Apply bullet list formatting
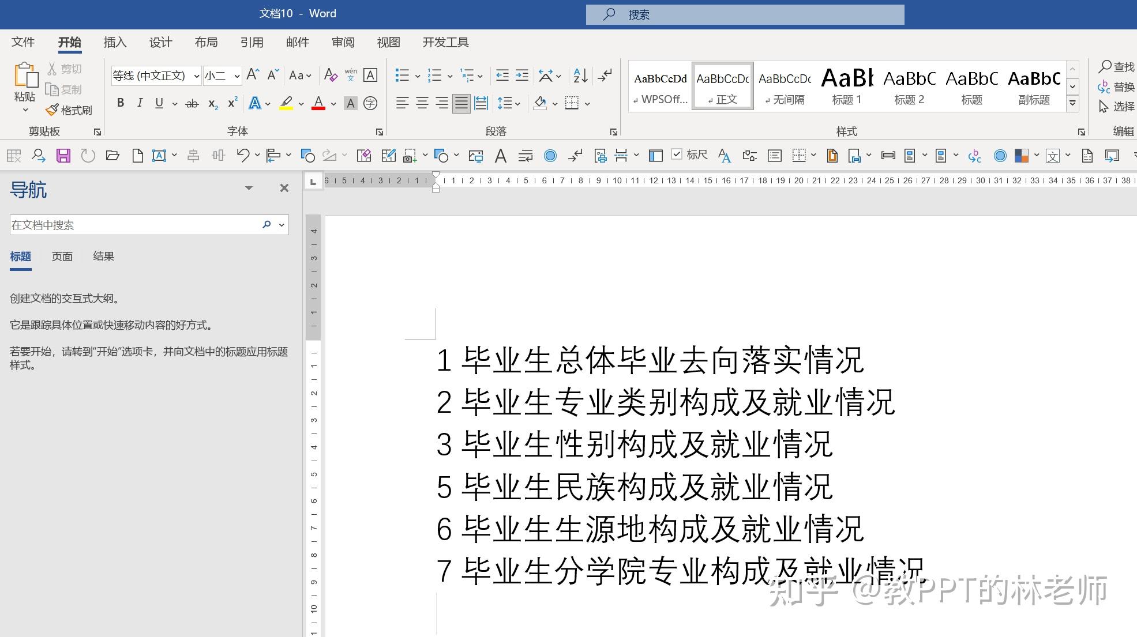Screen dimensions: 1137x637 click(402, 76)
